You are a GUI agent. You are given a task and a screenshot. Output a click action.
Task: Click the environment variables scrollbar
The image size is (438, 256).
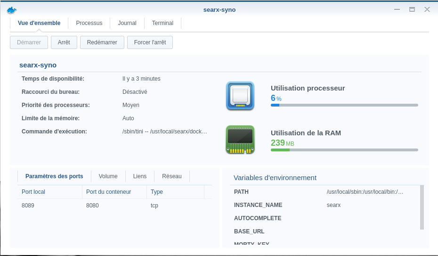(422, 207)
